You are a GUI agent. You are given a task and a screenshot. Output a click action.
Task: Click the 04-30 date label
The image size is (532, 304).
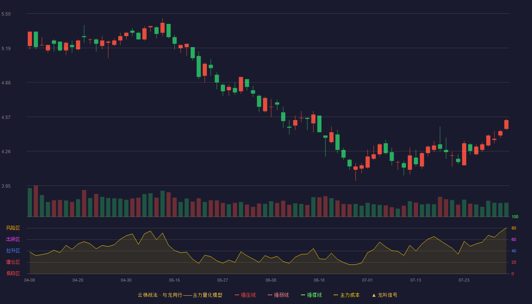[126, 280]
